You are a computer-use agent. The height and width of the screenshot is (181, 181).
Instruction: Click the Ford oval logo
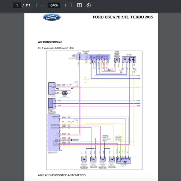pos(52,17)
